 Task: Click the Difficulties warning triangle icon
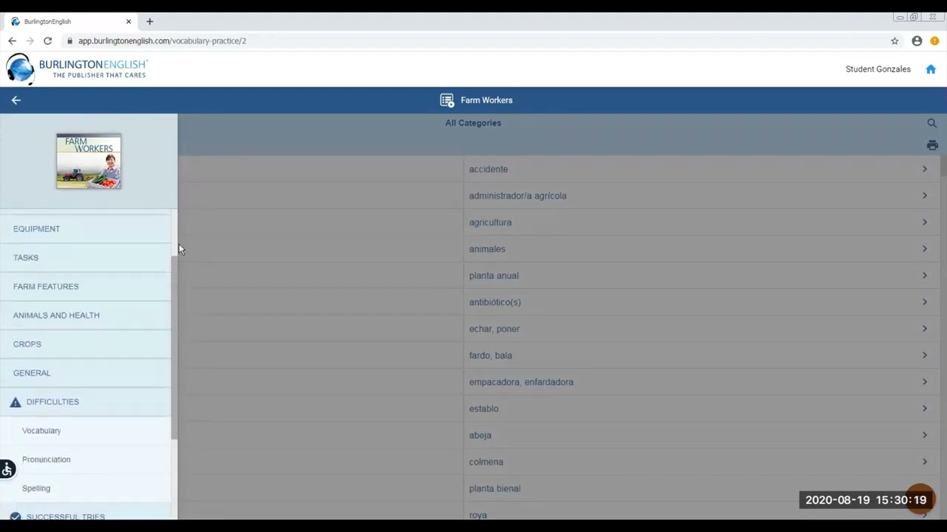(16, 402)
